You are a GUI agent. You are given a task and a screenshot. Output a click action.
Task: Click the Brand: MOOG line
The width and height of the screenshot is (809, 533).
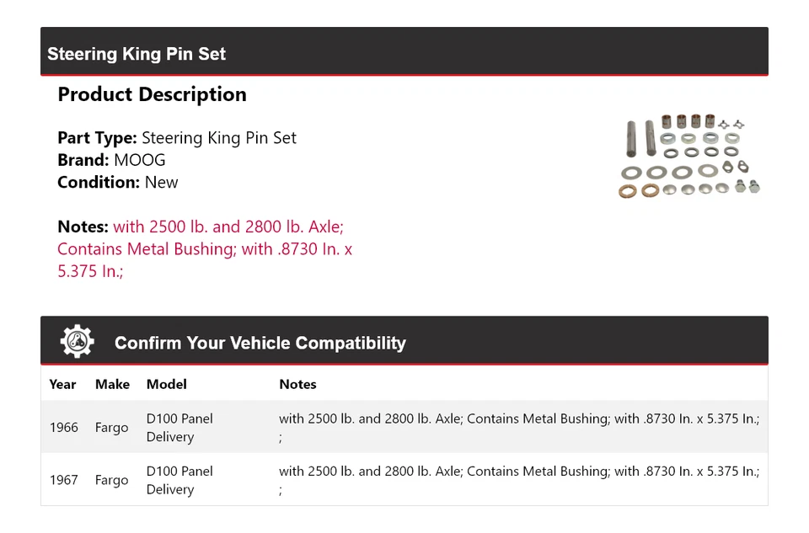point(111,160)
